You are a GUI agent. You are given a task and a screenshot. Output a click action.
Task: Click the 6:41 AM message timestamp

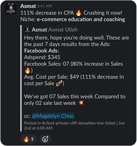(44, 6)
